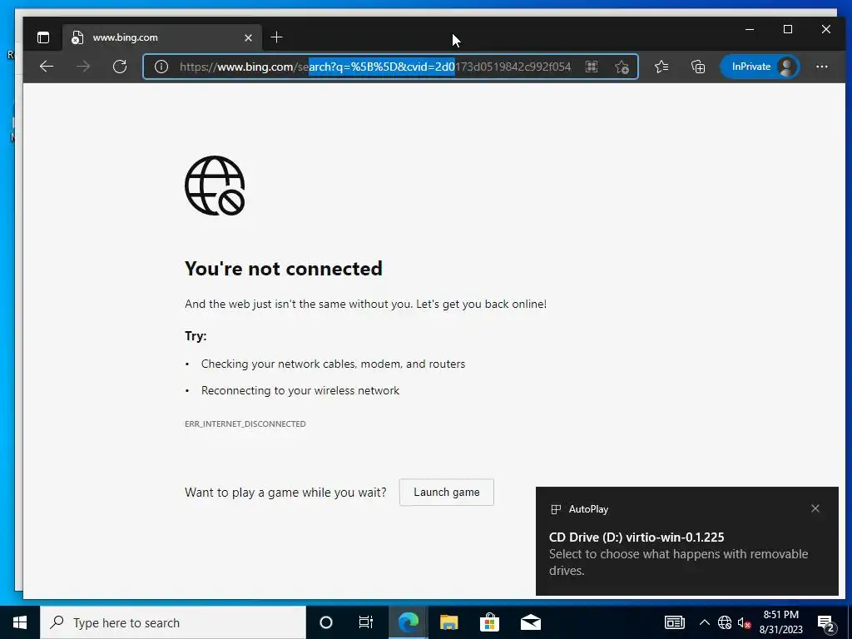
Task: Click the InPrivate profile button
Action: click(x=760, y=67)
